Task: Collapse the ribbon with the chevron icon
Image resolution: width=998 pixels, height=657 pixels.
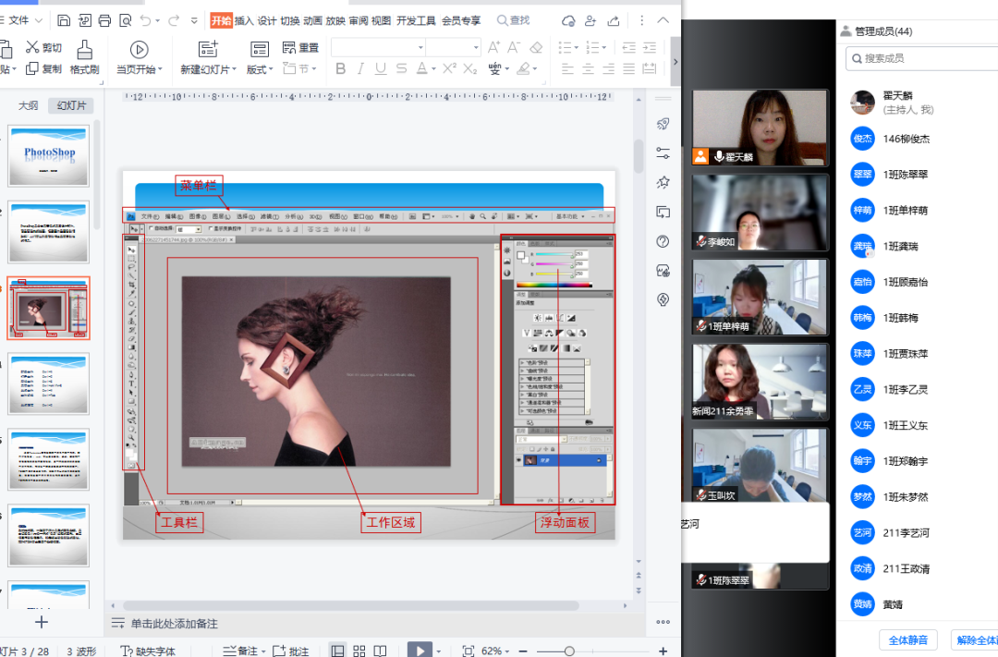Action: coord(663,20)
